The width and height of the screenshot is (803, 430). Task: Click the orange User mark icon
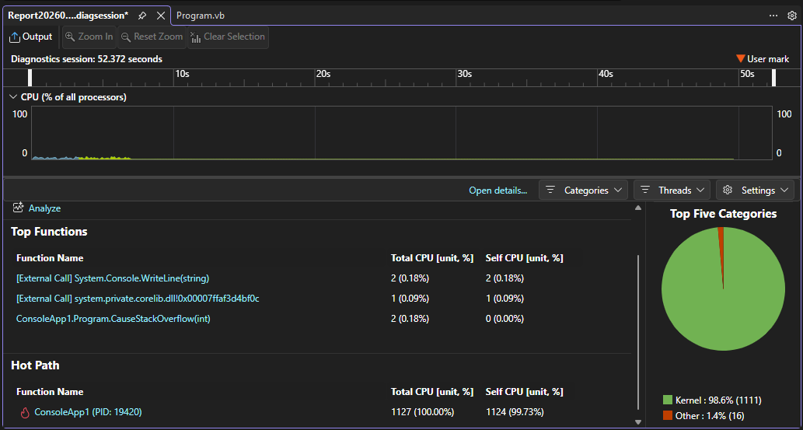tap(740, 59)
